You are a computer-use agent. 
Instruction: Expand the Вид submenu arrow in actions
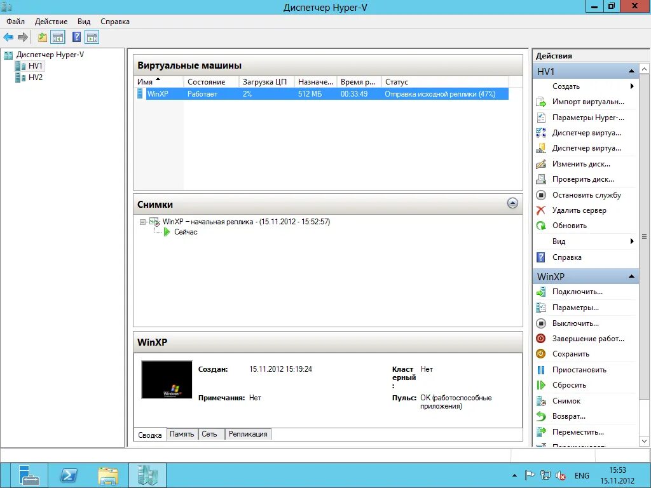[x=632, y=241]
